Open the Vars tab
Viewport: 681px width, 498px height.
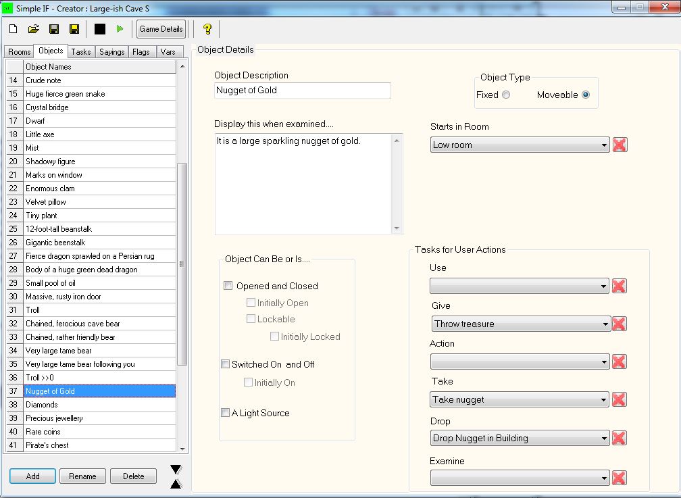click(x=168, y=52)
